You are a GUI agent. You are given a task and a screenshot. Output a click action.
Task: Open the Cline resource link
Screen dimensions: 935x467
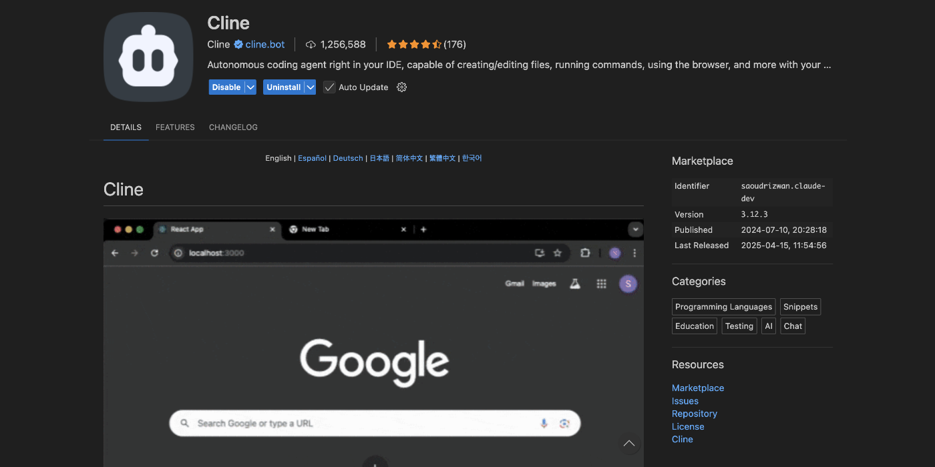(x=683, y=439)
